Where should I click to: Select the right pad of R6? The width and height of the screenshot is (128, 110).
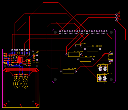[93, 59]
